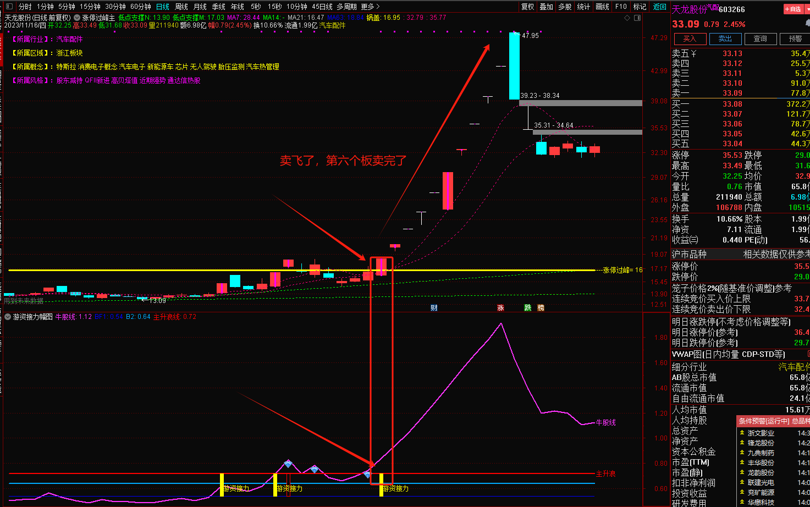Click 特斯拉 in the 所属概念 row
810x507 pixels.
(66, 67)
